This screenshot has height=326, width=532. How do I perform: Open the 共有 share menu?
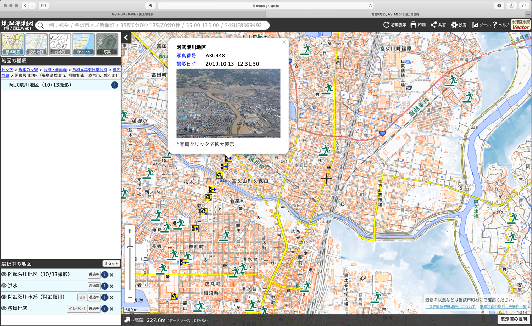[x=438, y=25]
